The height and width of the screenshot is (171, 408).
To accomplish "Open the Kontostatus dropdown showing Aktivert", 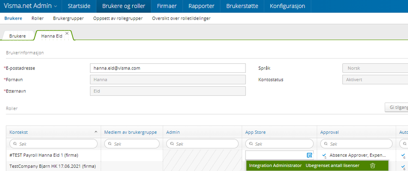I will pyautogui.click(x=375, y=79).
